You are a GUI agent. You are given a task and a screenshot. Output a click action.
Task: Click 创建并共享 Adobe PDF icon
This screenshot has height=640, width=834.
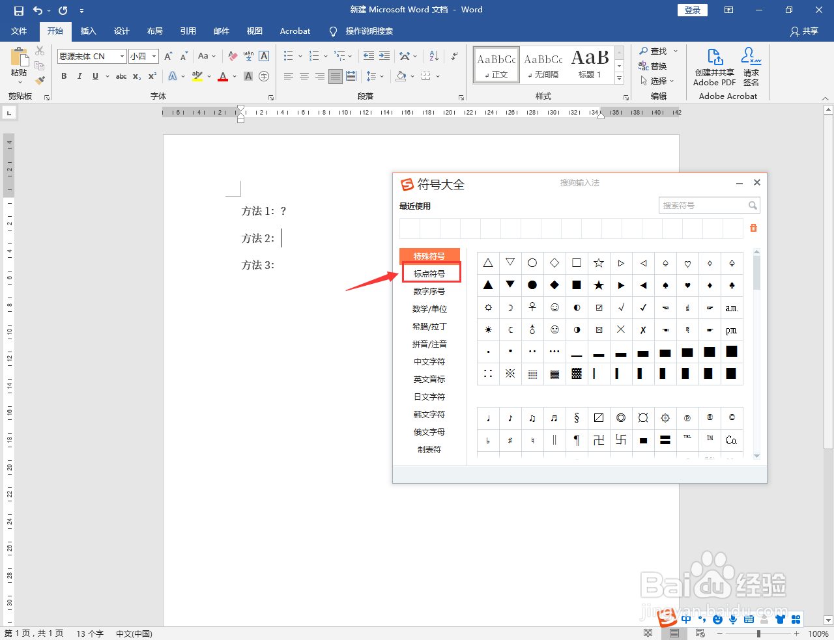click(715, 67)
